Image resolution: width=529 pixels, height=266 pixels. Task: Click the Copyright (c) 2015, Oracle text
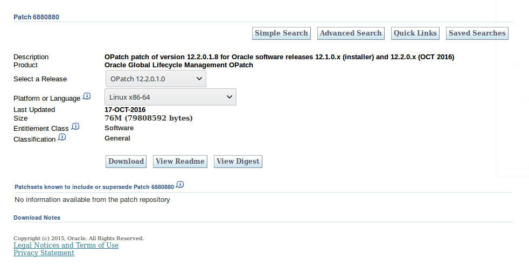coord(79,239)
